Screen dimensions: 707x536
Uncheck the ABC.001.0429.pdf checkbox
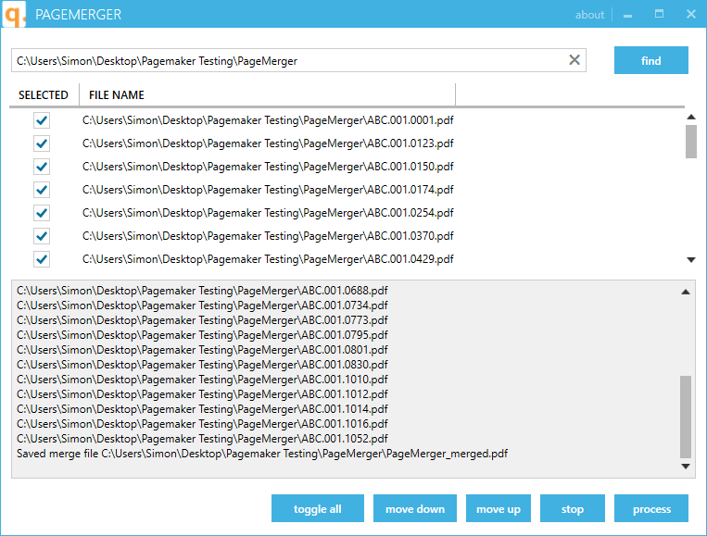[42, 259]
